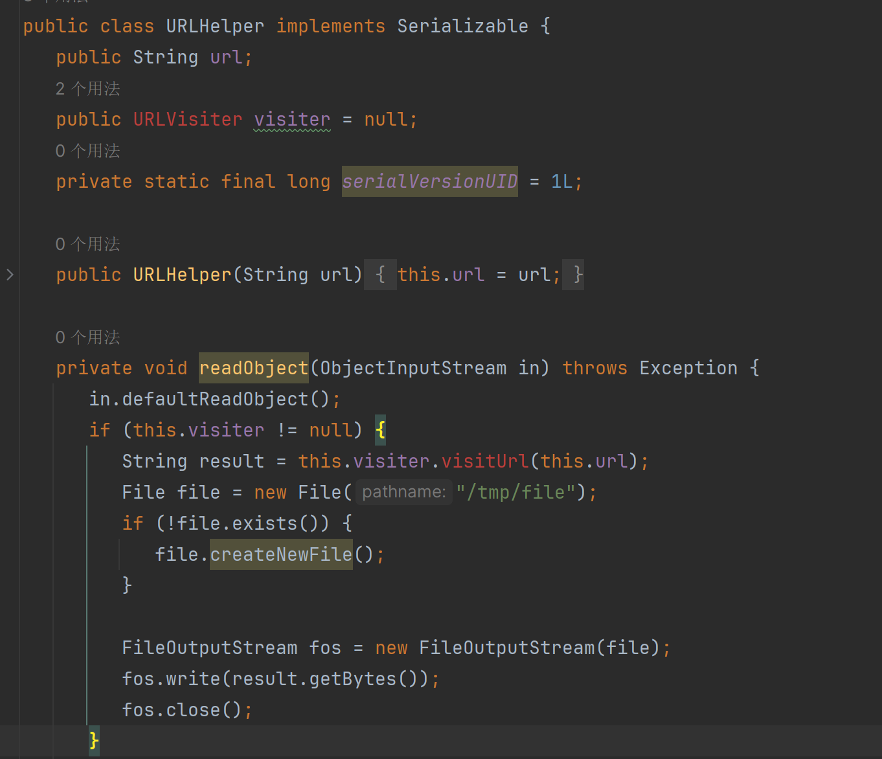Image resolution: width=882 pixels, height=759 pixels.
Task: Click the "/tmp/file" string literal
Action: coord(516,492)
